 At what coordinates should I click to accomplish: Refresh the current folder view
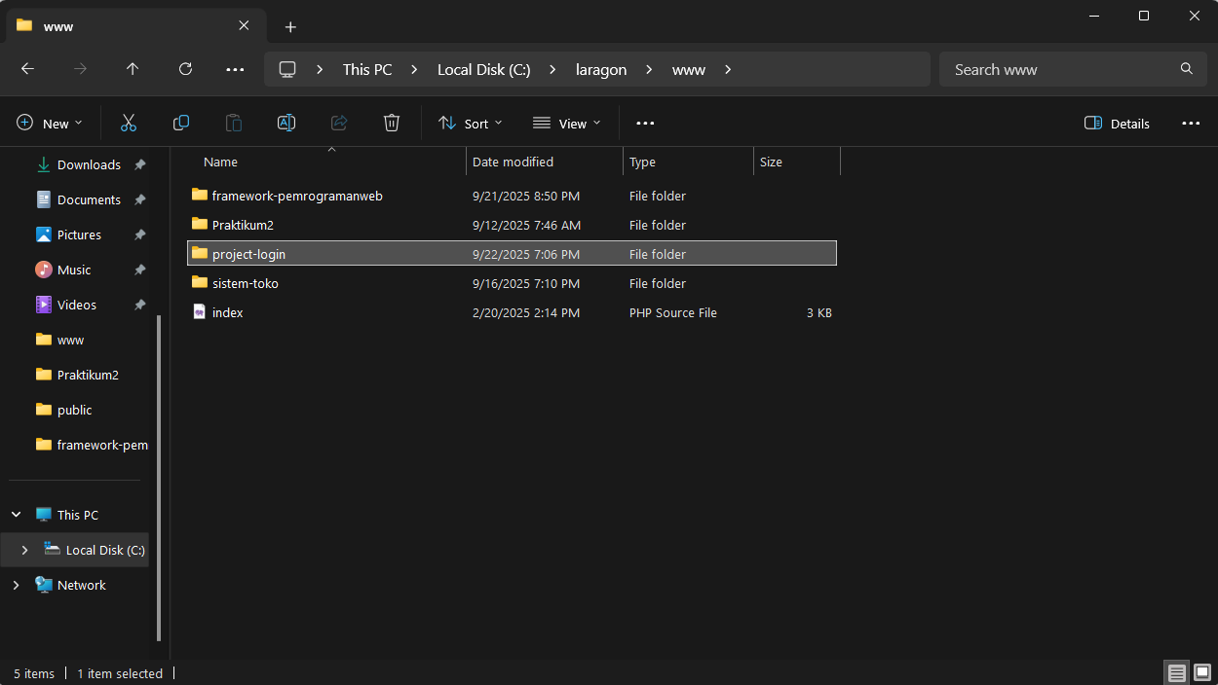coord(185,69)
